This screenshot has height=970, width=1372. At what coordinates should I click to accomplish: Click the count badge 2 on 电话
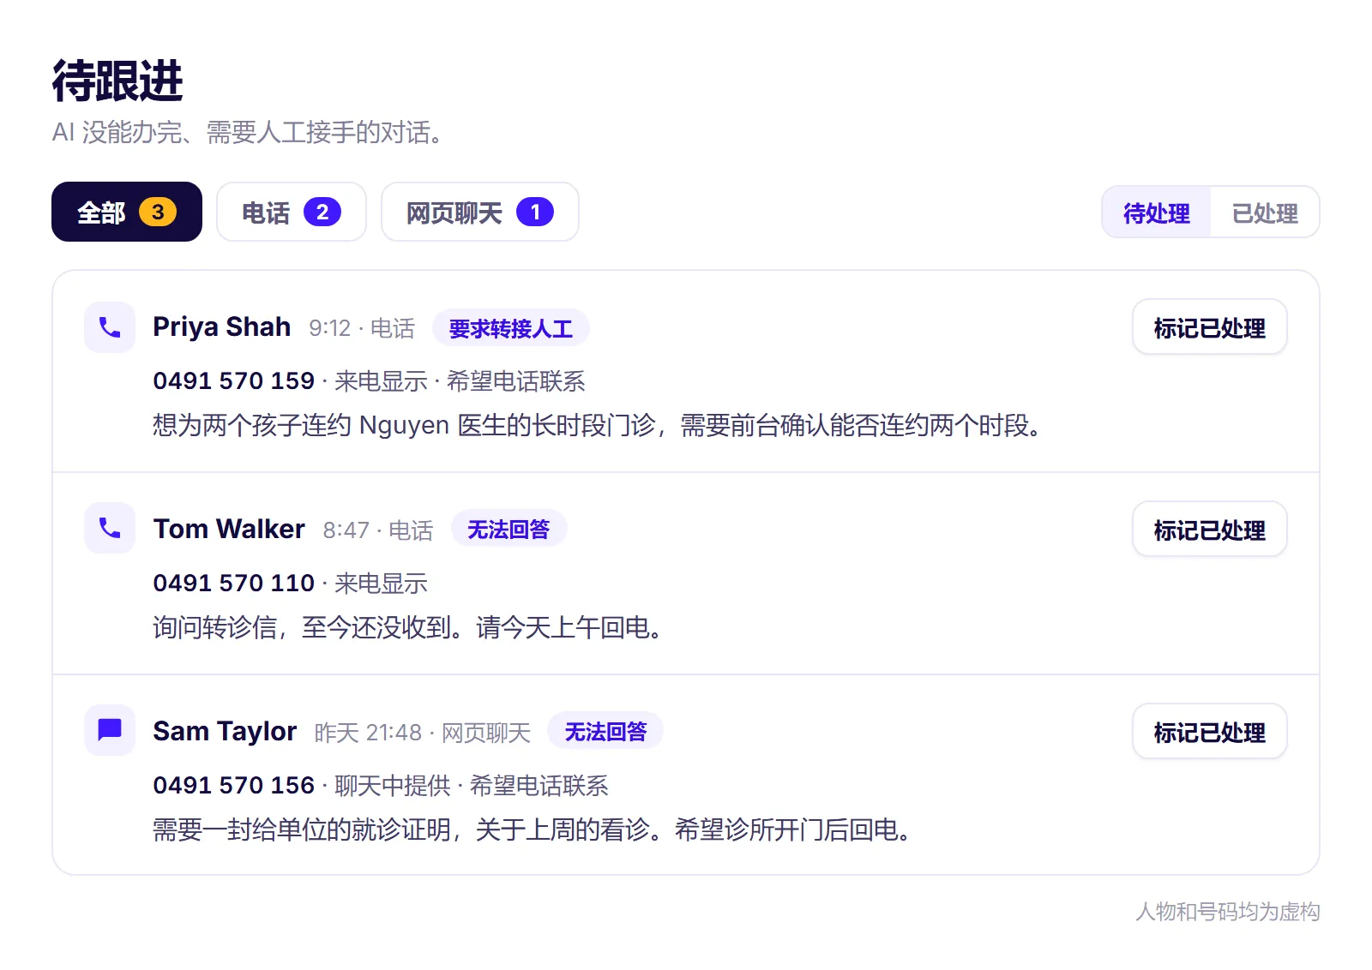[322, 212]
